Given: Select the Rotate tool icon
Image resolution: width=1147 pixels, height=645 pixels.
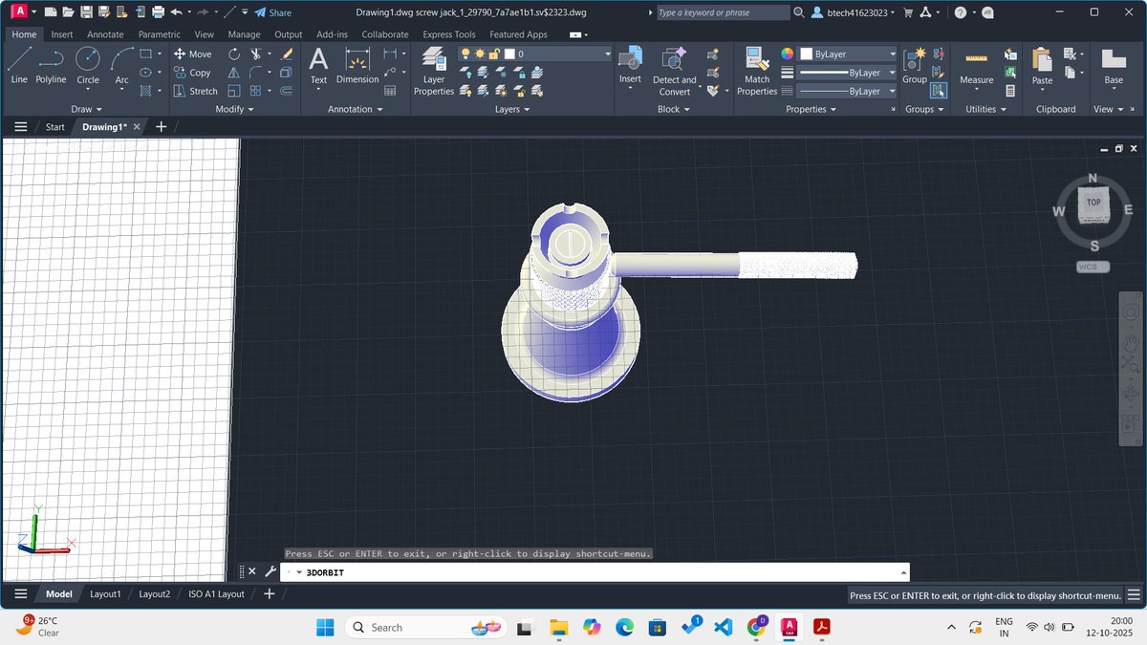Looking at the screenshot, I should [x=235, y=54].
